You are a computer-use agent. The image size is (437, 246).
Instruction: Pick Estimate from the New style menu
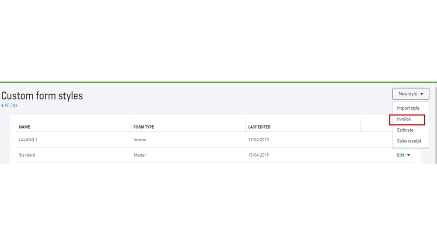point(405,130)
